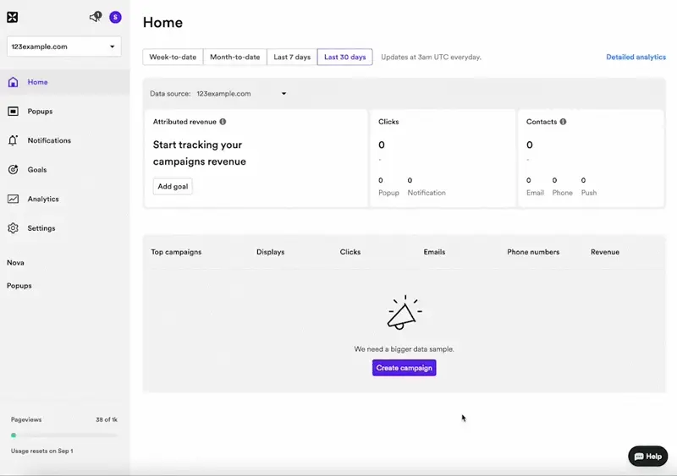677x476 pixels.
Task: Open the Detailed analytics link
Action: pyautogui.click(x=636, y=57)
